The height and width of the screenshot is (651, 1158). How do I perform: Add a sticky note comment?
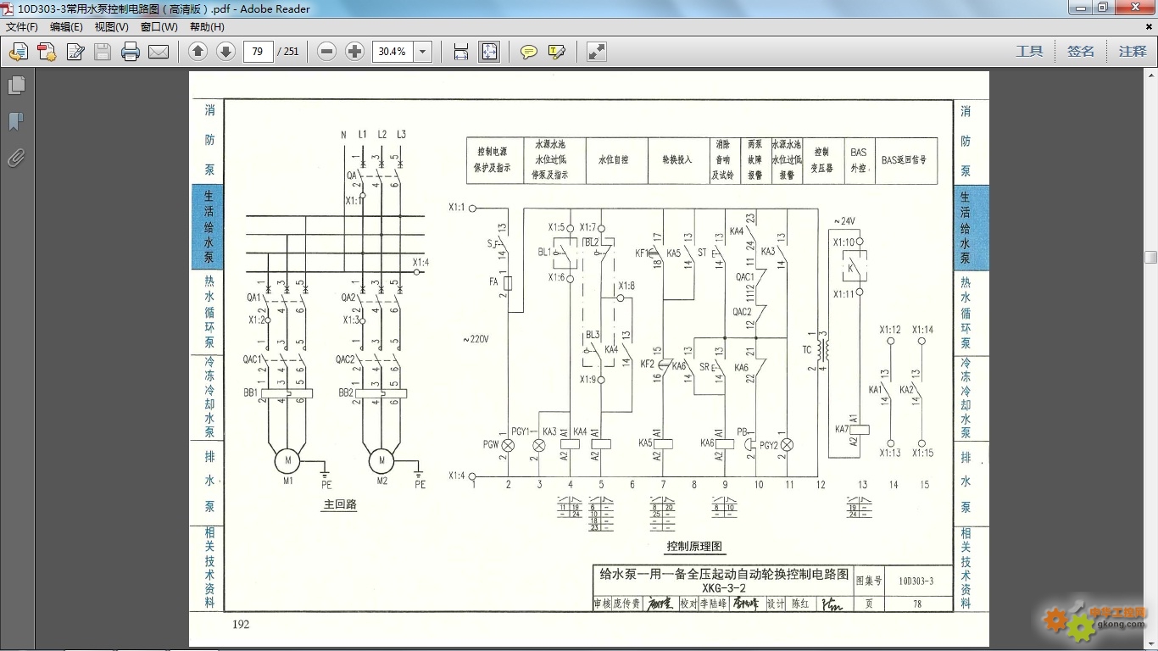529,52
